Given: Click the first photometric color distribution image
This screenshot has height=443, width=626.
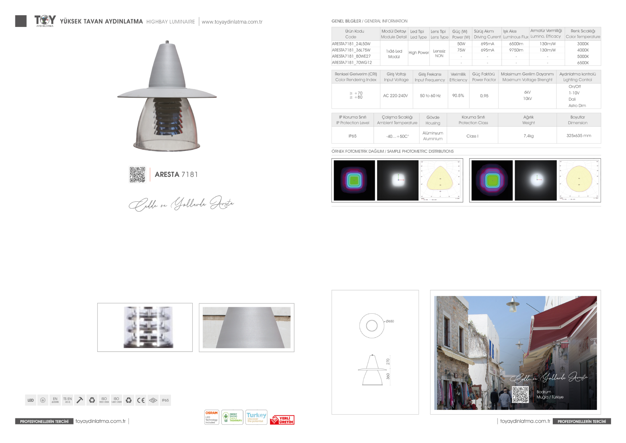Looking at the screenshot, I should click(x=354, y=180).
